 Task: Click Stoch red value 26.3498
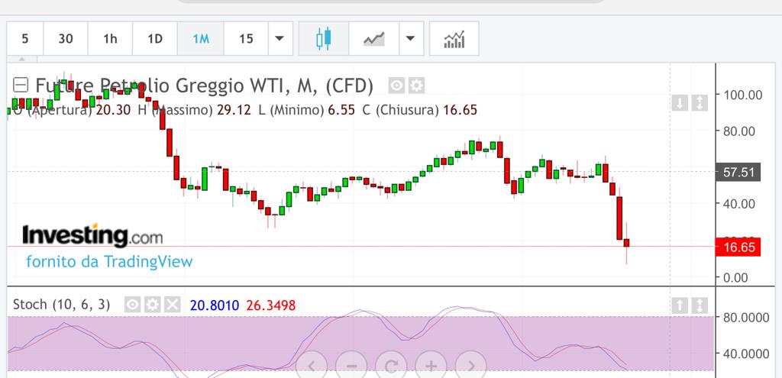(x=271, y=305)
